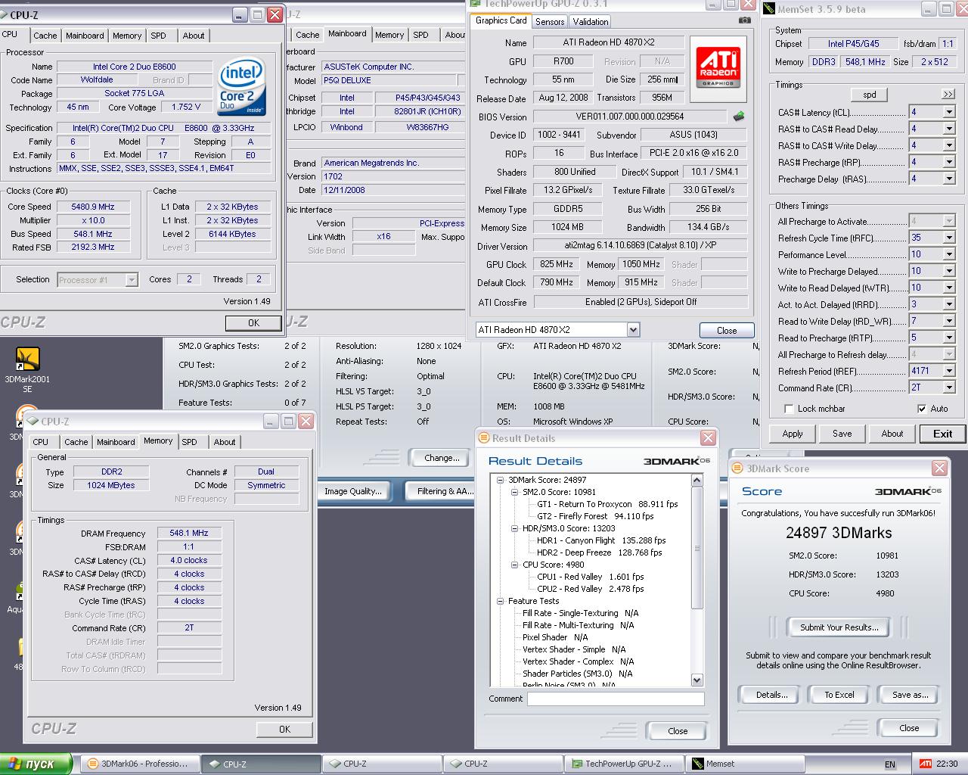Toggle the Auto checkbox in MemSet
The height and width of the screenshot is (775, 968).
pyautogui.click(x=922, y=409)
